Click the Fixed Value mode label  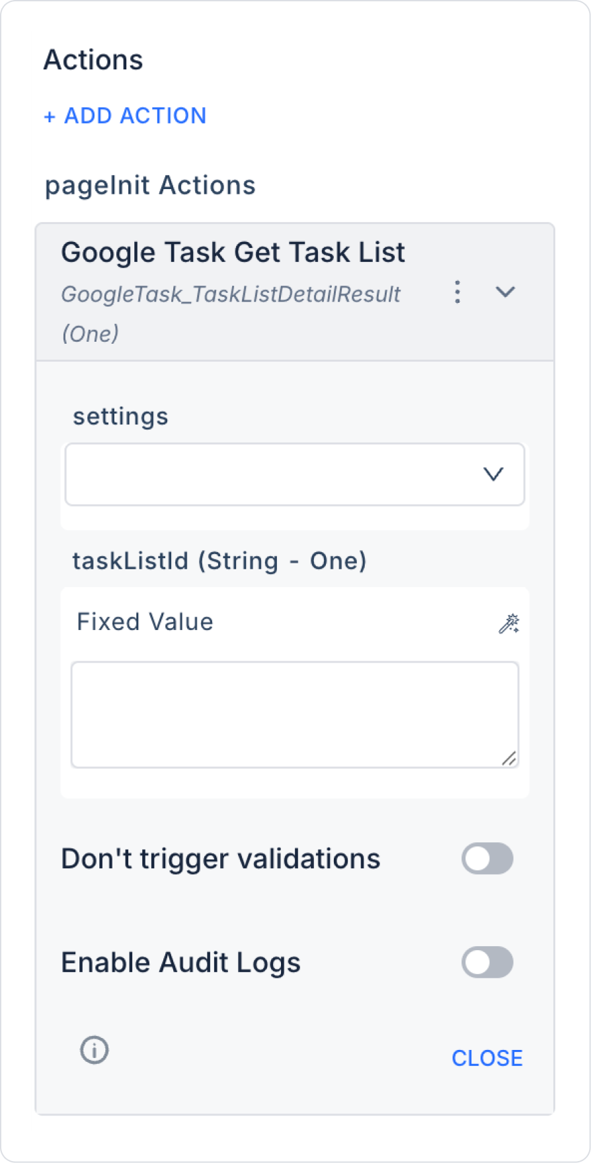coord(145,622)
